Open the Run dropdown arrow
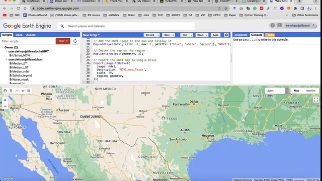 point(191,35)
